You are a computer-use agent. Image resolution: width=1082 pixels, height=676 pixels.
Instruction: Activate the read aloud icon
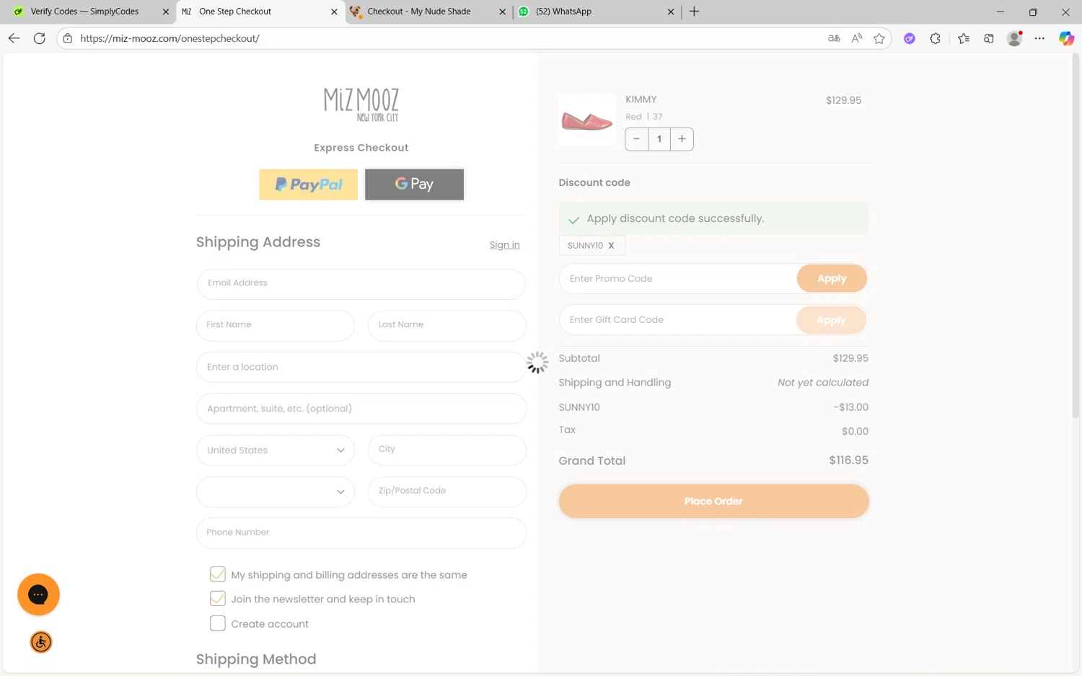[x=856, y=38]
